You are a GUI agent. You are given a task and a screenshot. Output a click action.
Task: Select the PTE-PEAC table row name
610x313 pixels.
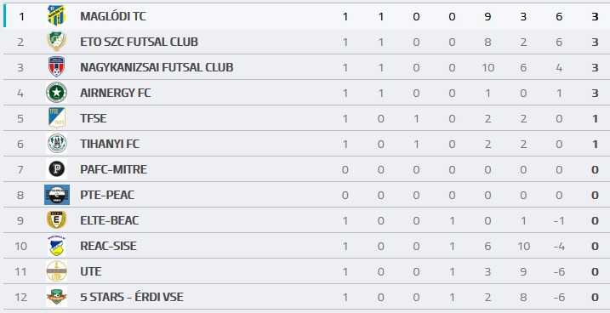(107, 195)
